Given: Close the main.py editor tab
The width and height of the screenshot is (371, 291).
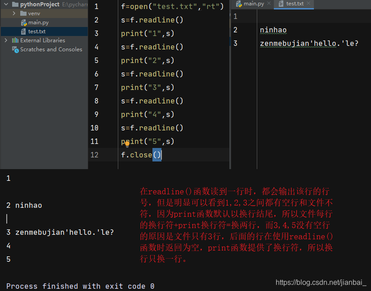Looking at the screenshot, I should click(269, 3).
